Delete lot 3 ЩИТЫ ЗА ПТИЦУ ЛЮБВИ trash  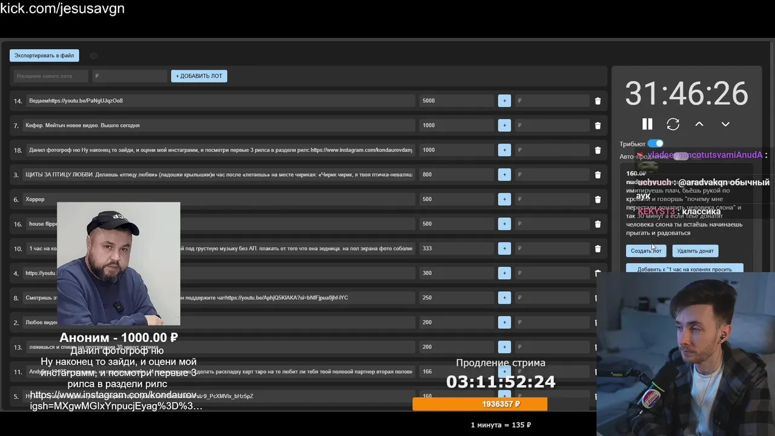(598, 174)
